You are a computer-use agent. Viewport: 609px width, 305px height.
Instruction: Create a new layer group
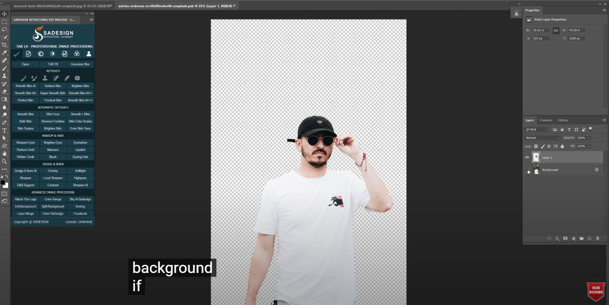pyautogui.click(x=582, y=238)
